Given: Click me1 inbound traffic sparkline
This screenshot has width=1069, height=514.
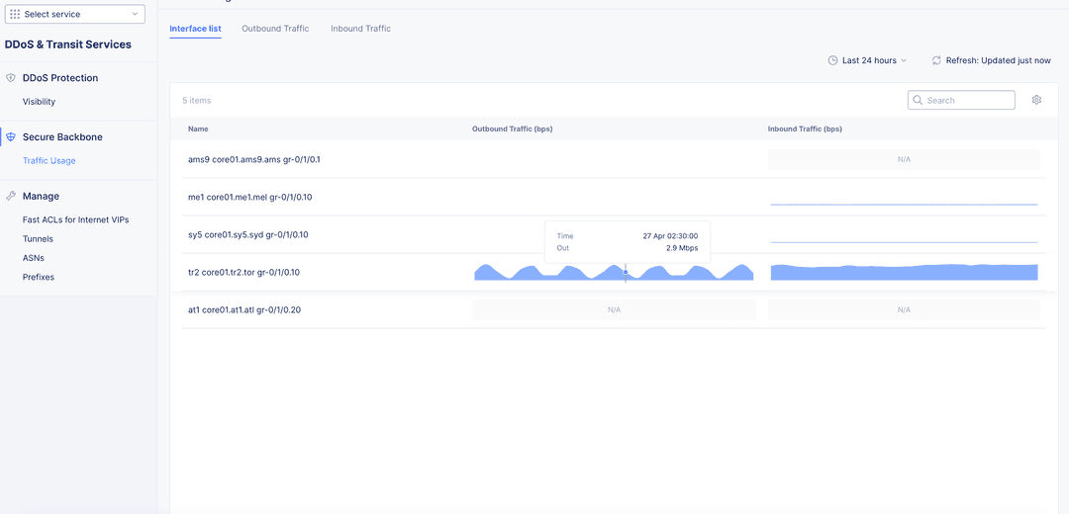Looking at the screenshot, I should pos(904,204).
